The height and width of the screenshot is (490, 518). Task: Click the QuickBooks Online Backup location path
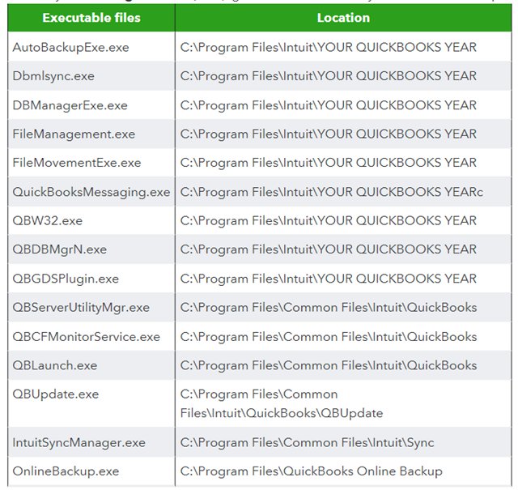(312, 471)
